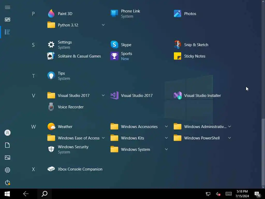Jump to letter P section header

33,14
